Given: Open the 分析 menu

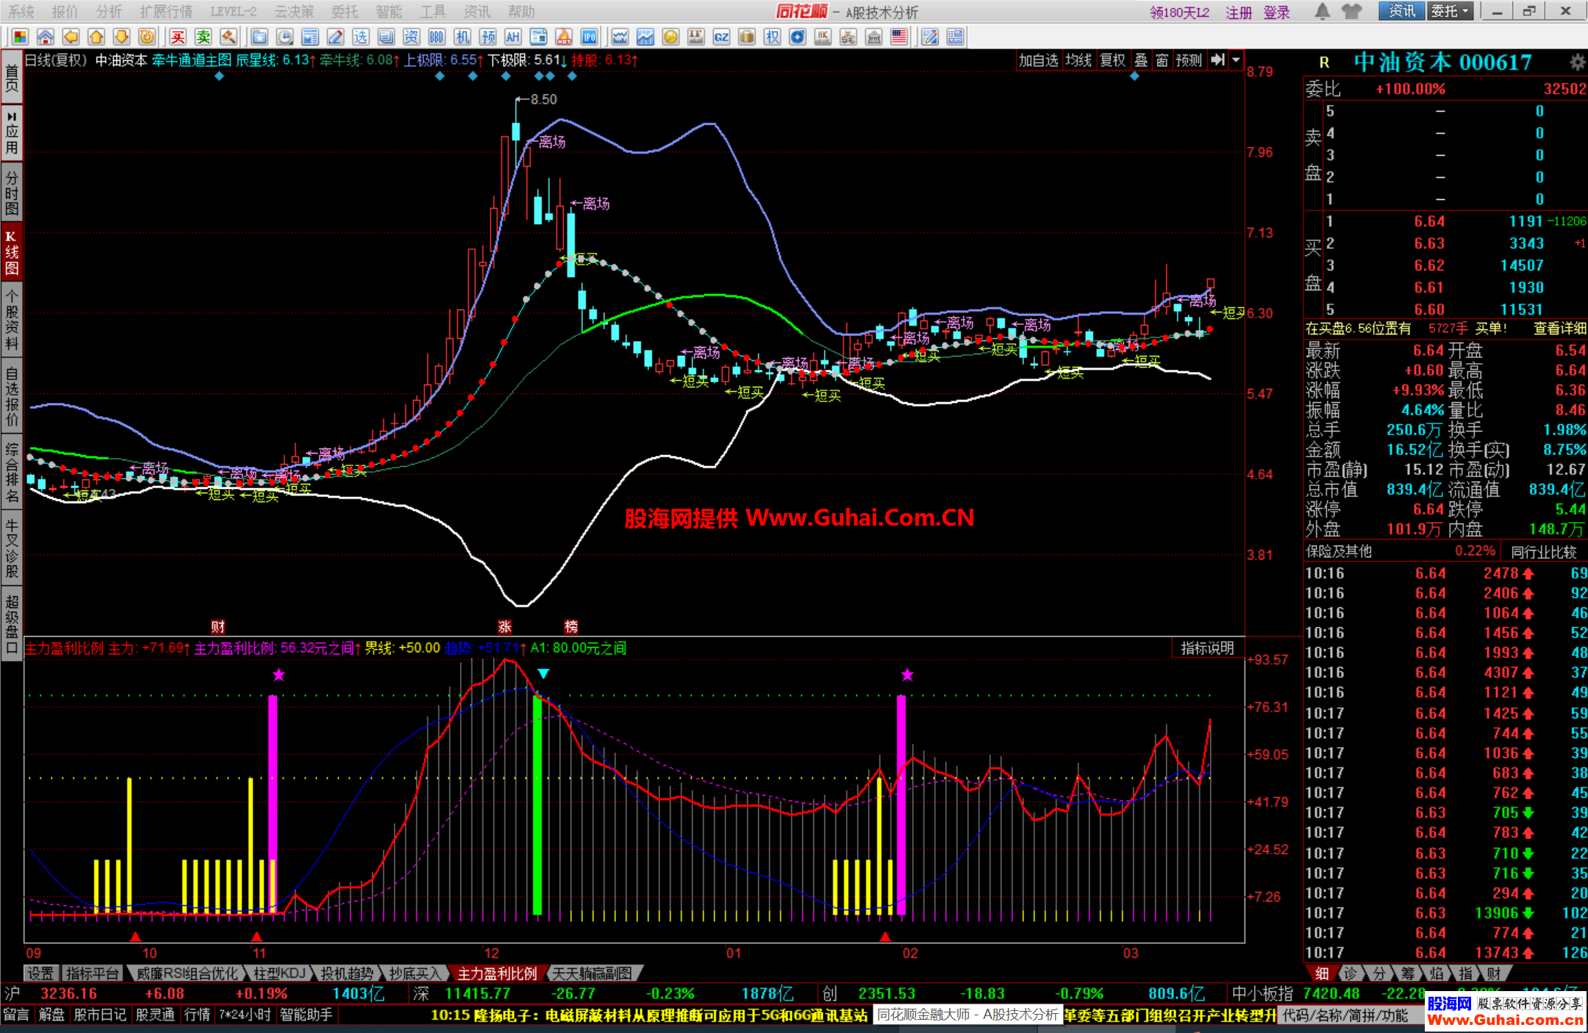Looking at the screenshot, I should [109, 12].
